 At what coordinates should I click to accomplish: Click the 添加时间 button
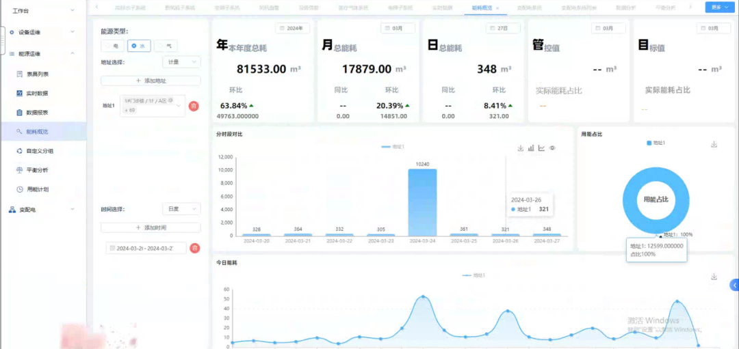coord(151,227)
